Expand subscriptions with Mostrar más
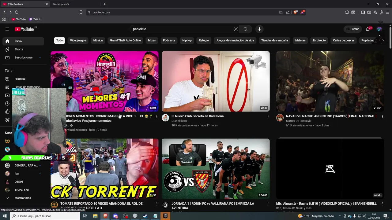 click(x=23, y=198)
